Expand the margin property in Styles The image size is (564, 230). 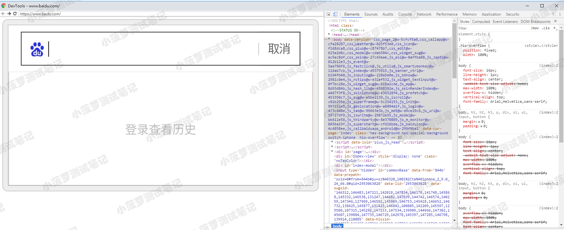(x=480, y=122)
